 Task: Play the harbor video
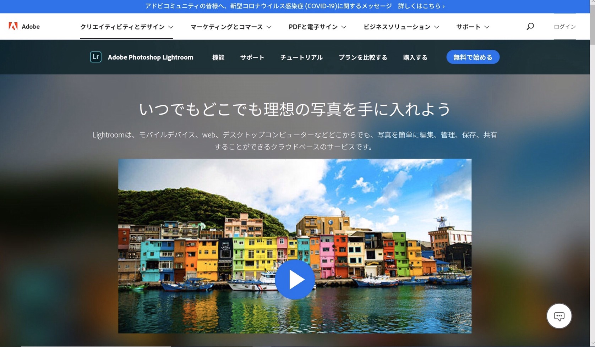pos(295,280)
